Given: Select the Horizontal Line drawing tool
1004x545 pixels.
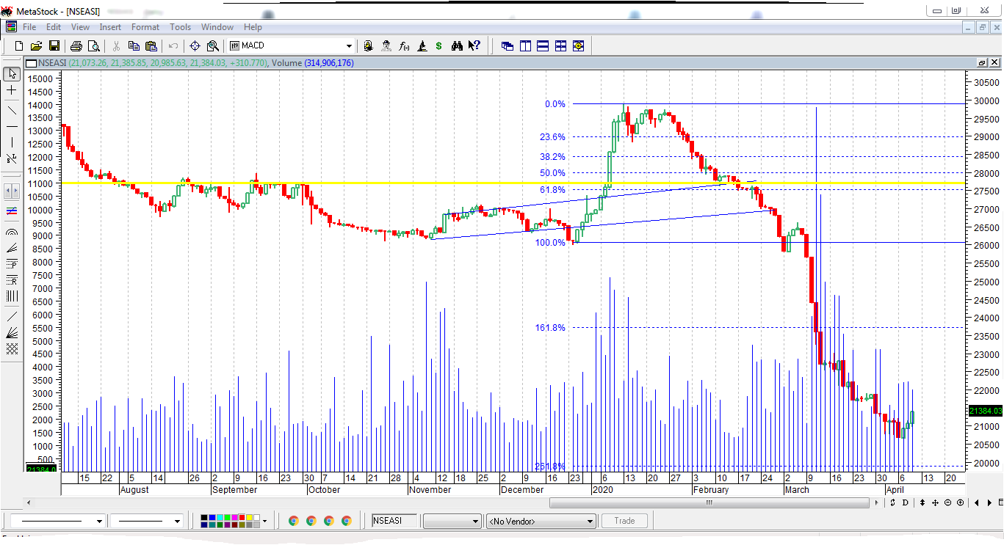Looking at the screenshot, I should [x=12, y=126].
